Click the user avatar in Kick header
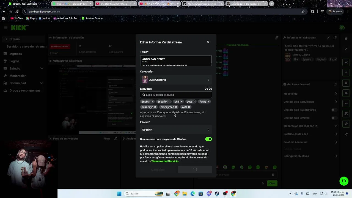352x198 pixels. pyautogui.click(x=342, y=28)
